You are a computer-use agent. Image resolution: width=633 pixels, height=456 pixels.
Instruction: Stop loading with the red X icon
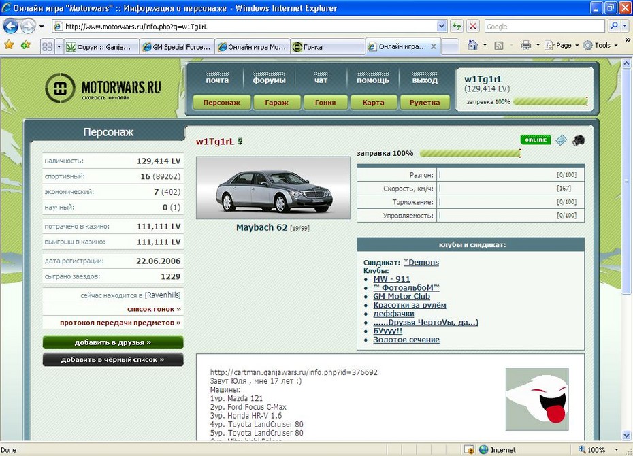(x=473, y=27)
